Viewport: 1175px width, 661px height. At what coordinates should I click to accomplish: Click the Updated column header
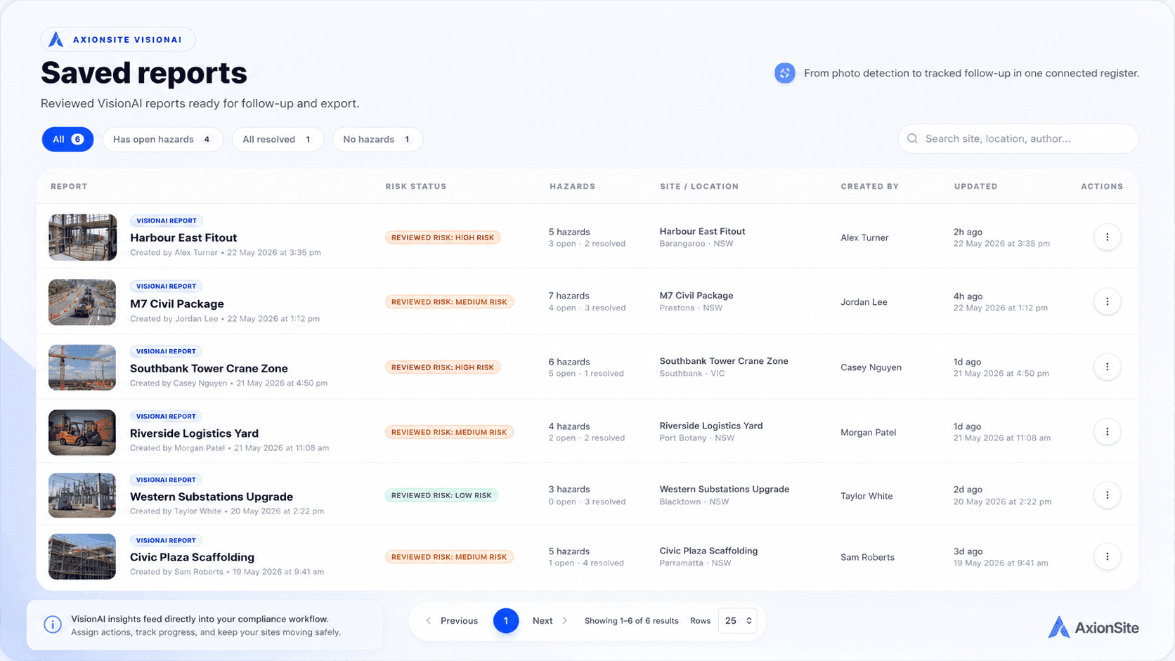(975, 186)
